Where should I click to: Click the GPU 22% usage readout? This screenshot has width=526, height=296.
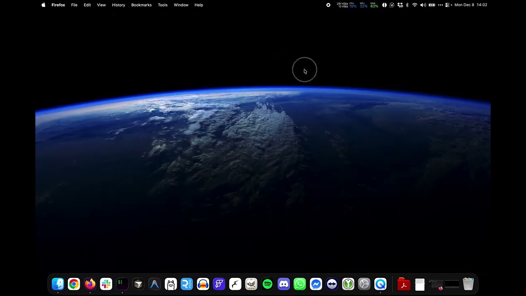click(363, 5)
